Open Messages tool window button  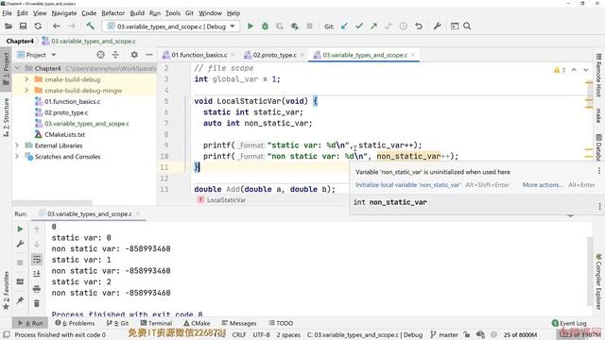[239, 323]
